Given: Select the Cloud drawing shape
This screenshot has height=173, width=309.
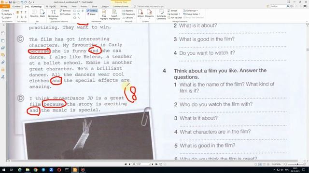Looking at the screenshot, I should pos(79,11).
